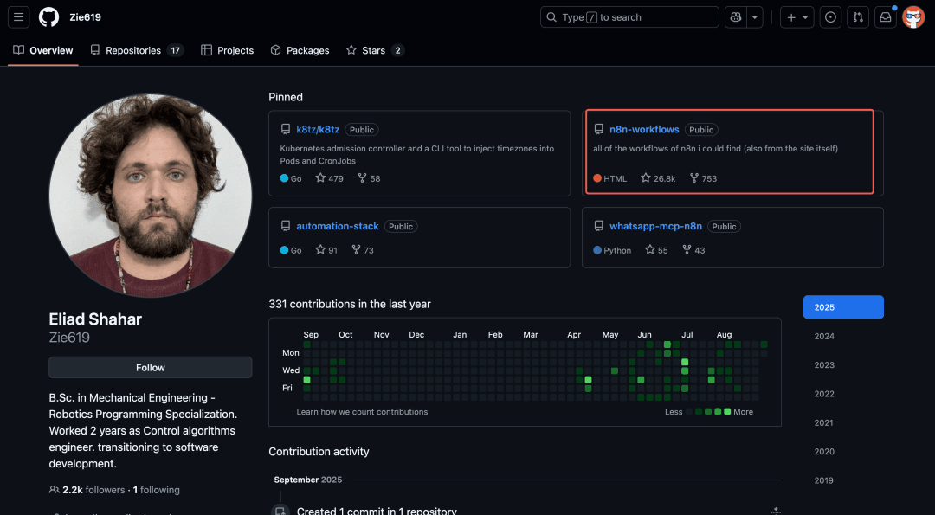Switch to the Repositories tab
The image size is (935, 515).
click(137, 51)
